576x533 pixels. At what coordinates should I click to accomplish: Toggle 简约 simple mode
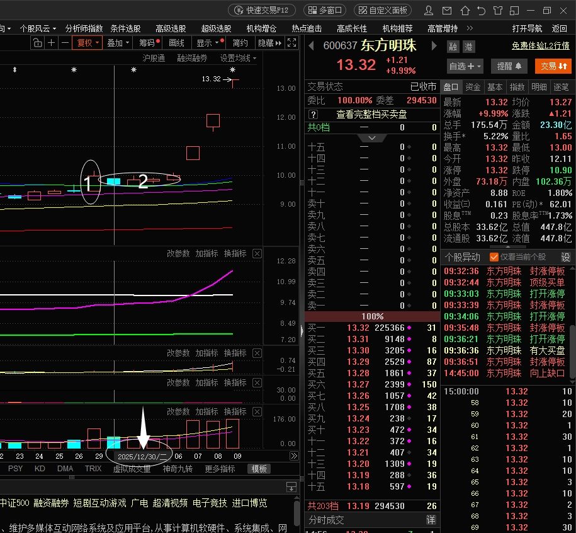click(x=240, y=43)
